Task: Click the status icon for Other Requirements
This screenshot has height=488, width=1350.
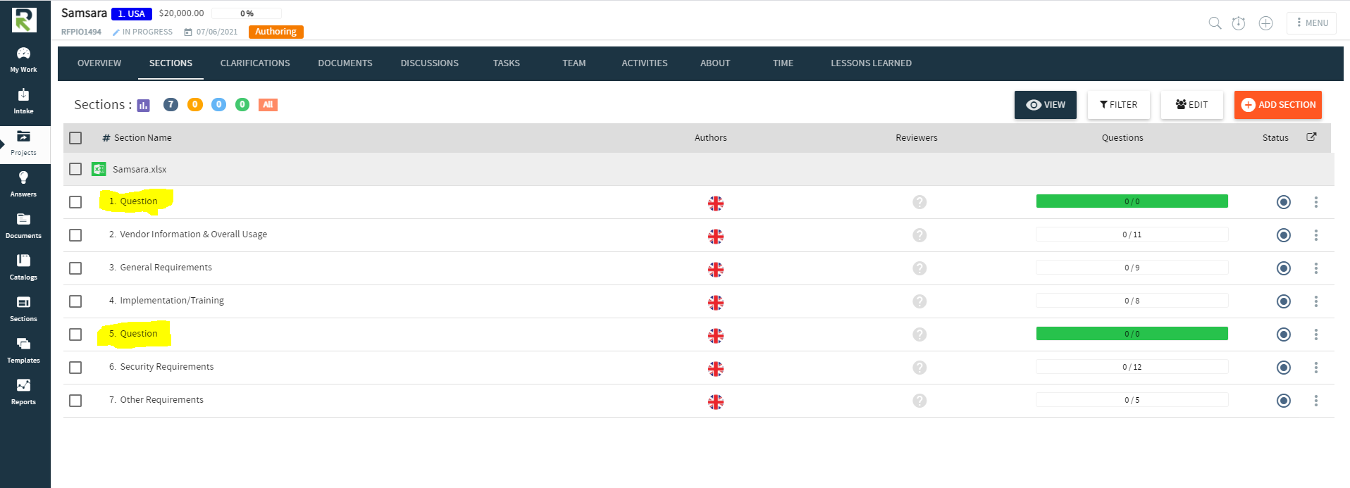Action: (x=1284, y=401)
